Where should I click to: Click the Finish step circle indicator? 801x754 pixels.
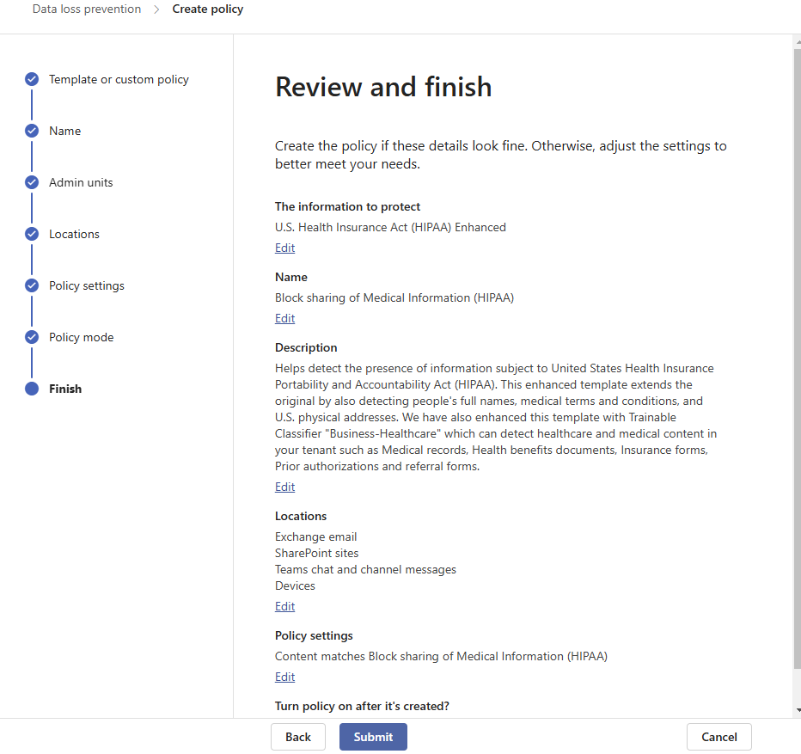(x=32, y=389)
